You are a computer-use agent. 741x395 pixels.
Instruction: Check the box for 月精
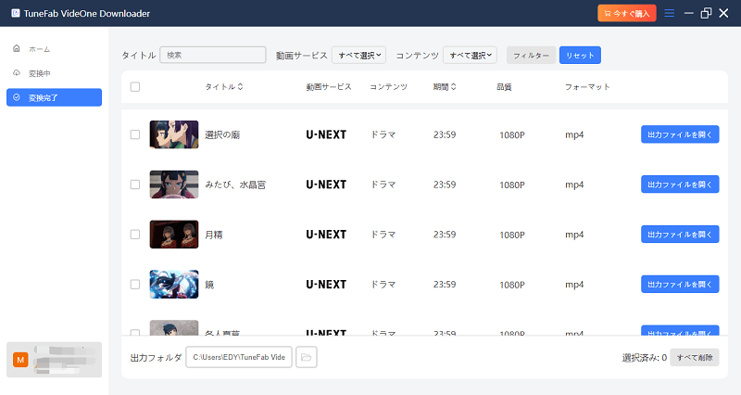[135, 235]
